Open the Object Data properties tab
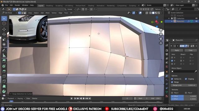Viewport: 199px width, 111px height. click(x=167, y=92)
